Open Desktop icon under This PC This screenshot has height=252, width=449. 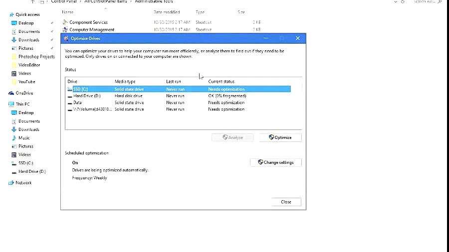pyautogui.click(x=14, y=113)
